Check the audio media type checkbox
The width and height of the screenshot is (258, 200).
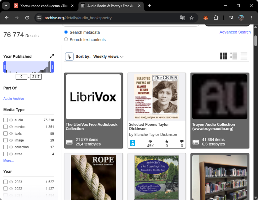[x=6, y=120]
